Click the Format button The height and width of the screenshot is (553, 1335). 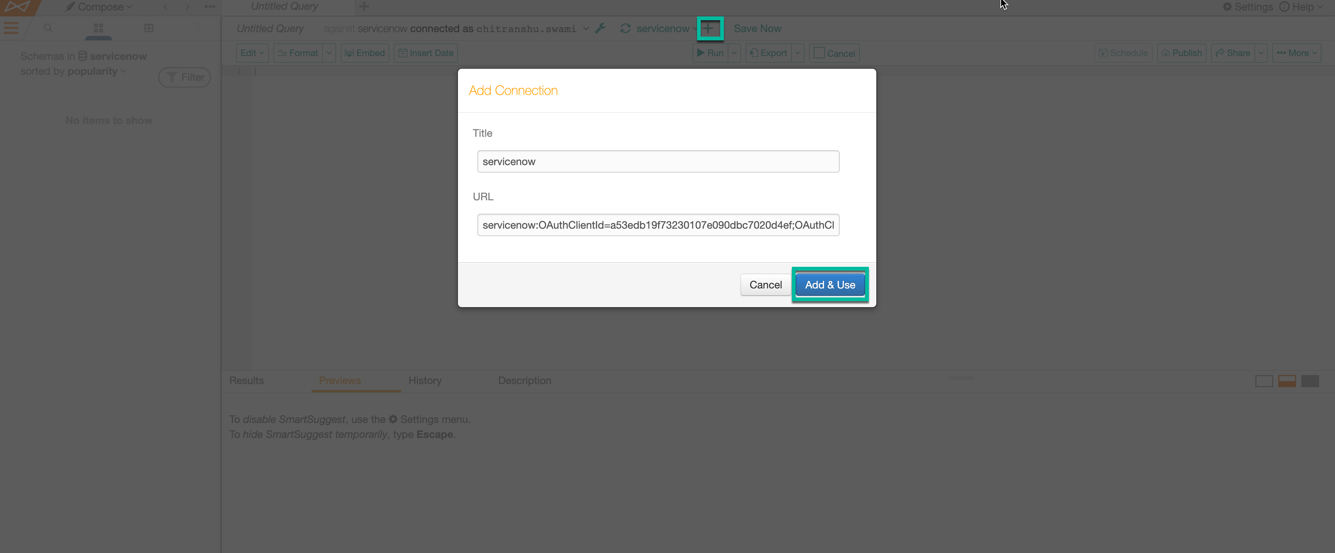(x=298, y=53)
